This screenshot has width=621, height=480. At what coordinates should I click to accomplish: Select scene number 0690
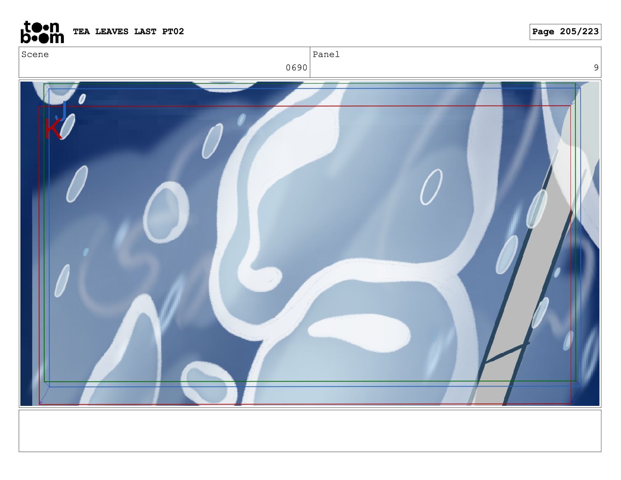pyautogui.click(x=296, y=68)
